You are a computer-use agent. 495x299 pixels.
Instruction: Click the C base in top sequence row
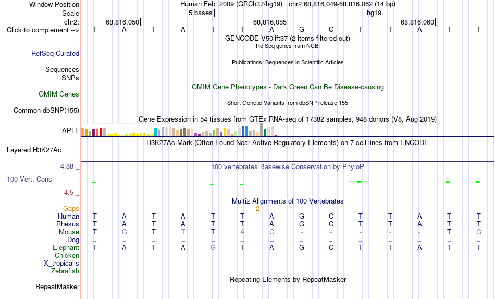tap(331, 29)
